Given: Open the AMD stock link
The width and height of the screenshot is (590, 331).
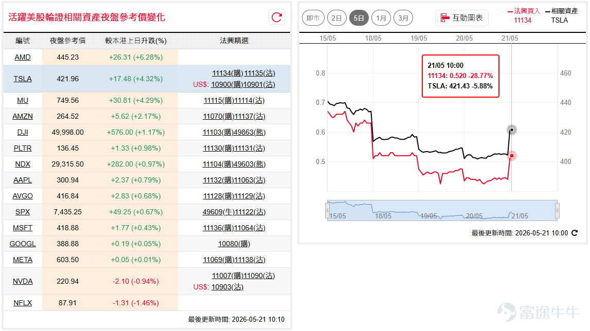Looking at the screenshot, I should [x=23, y=57].
